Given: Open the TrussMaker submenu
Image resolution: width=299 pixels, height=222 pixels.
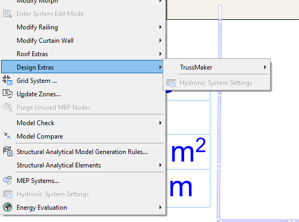Looking at the screenshot, I should (x=217, y=67).
